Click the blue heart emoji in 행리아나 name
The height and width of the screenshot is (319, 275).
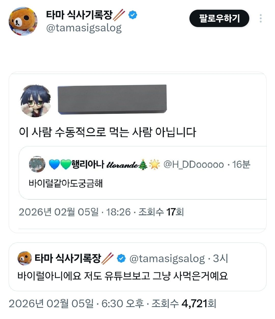[x=54, y=164]
